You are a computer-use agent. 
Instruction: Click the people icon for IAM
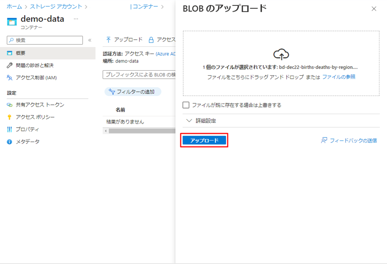[x=9, y=78]
